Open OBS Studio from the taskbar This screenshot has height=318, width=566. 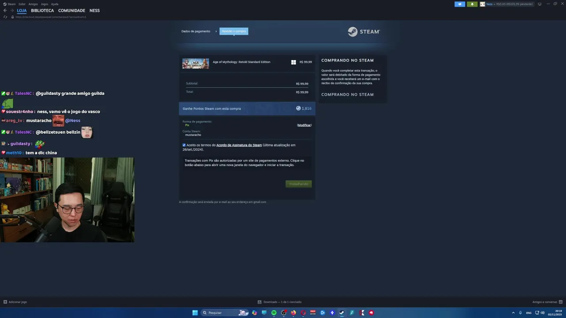283,313
